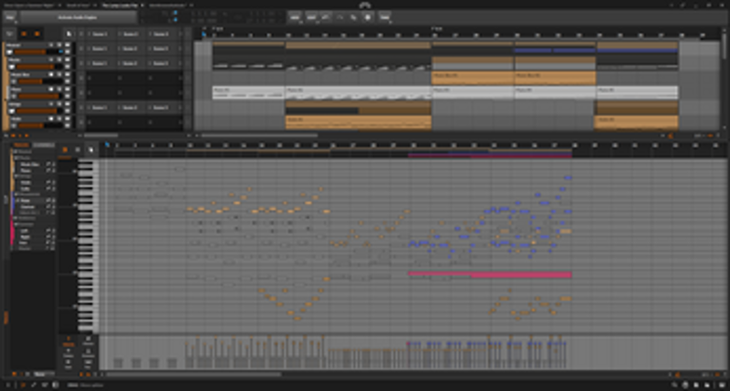730x391 pixels.
Task: Toggle edit pencil for Cello layer
Action: pyautogui.click(x=48, y=189)
